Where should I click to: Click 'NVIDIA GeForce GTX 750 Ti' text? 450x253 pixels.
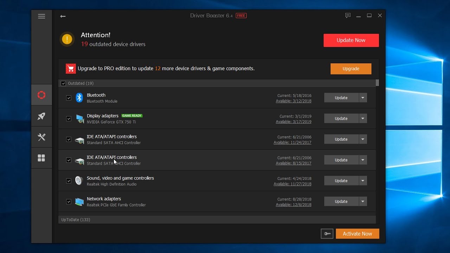(111, 122)
